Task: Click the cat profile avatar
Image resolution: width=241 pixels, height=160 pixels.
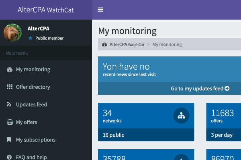Action: (x=12, y=32)
